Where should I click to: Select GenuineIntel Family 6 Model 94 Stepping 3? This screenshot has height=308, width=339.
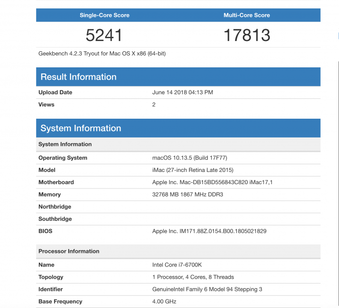(x=207, y=290)
